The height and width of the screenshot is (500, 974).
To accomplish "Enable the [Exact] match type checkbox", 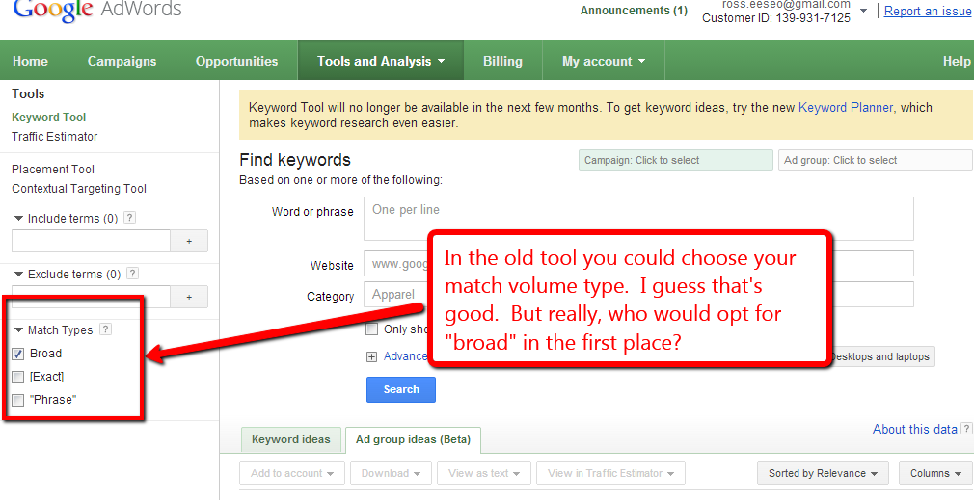I will click(x=18, y=377).
